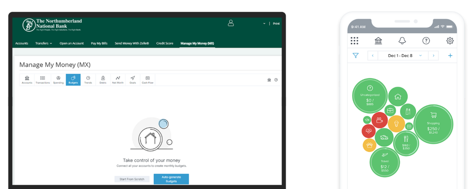
Task: Click the Northumberland National Bank logo
Action: tap(52, 25)
